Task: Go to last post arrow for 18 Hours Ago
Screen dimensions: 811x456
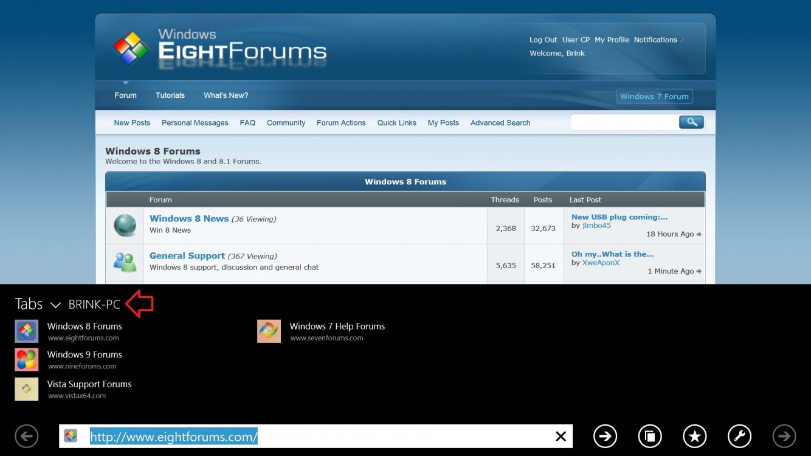Action: pos(699,234)
